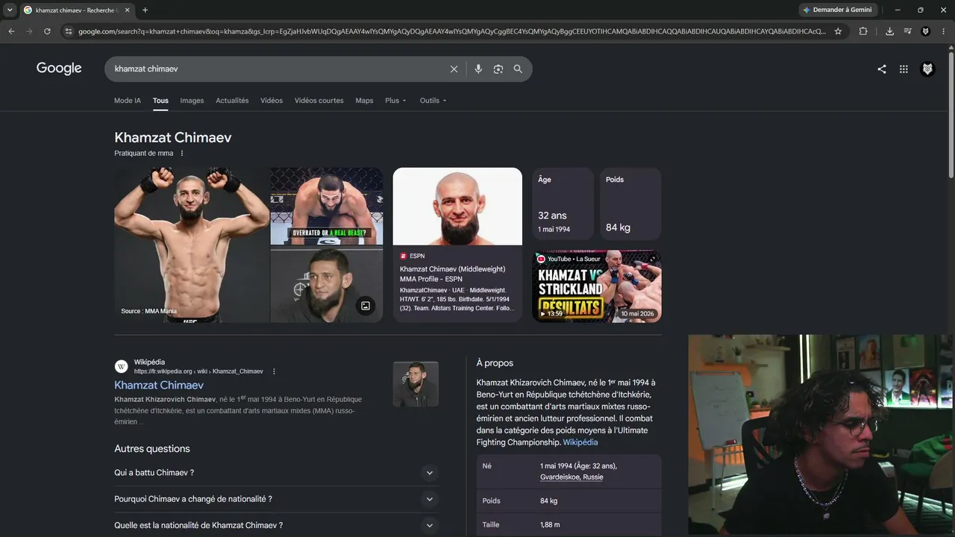Click the browser forward arrow

point(29,31)
